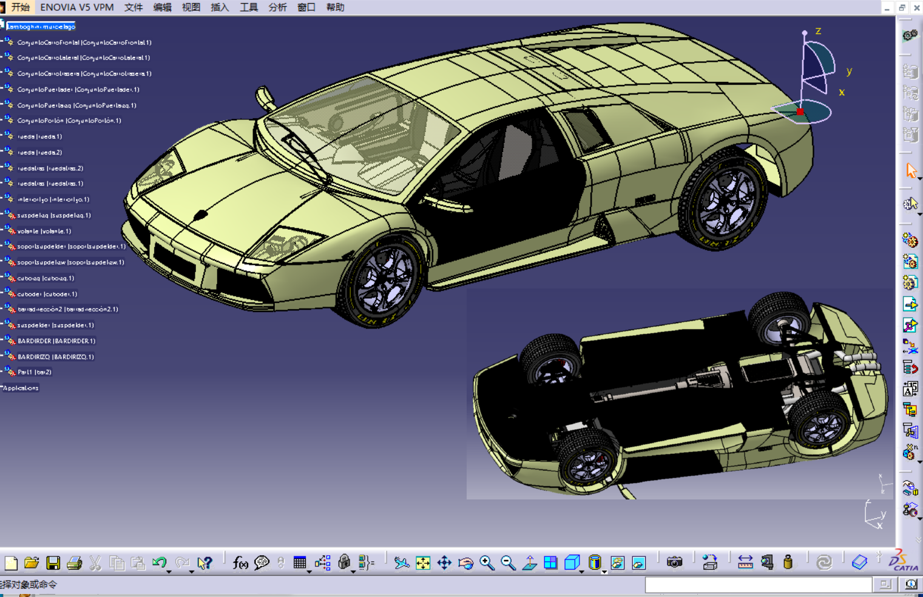Open the 文件 (File) menu
The image size is (923, 597).
[x=134, y=7]
